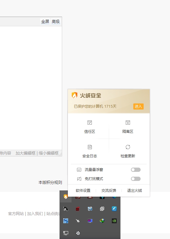Click the 安全日志 label
170x239 pixels.
[x=90, y=156]
